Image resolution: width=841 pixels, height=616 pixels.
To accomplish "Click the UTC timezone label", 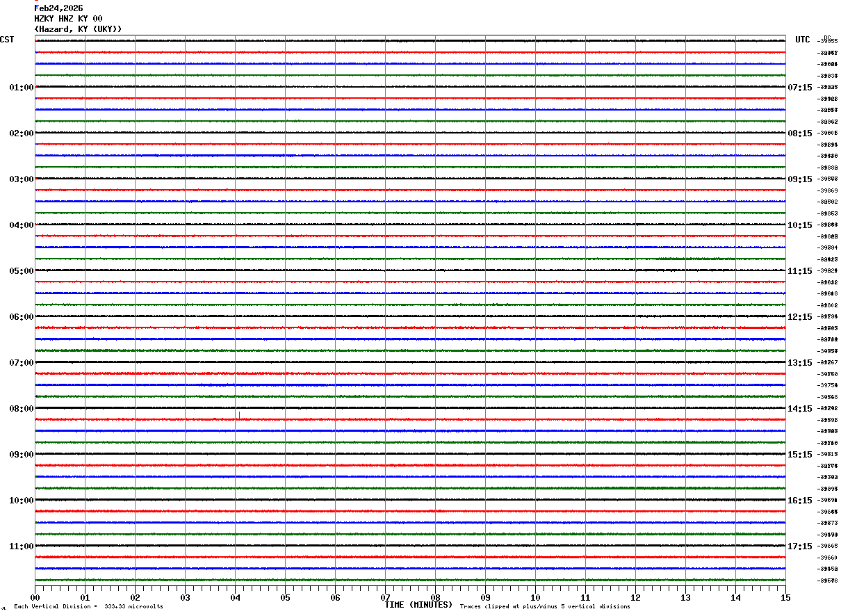I will coord(803,40).
